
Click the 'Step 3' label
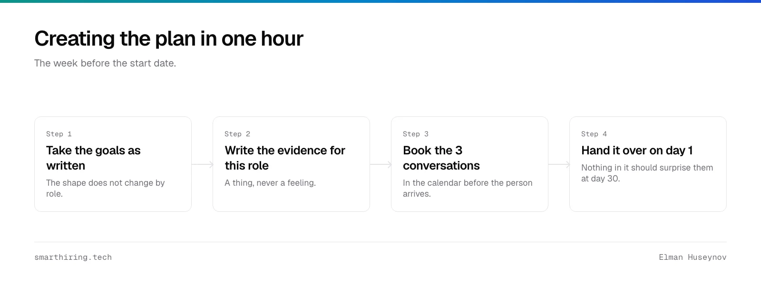(x=416, y=134)
